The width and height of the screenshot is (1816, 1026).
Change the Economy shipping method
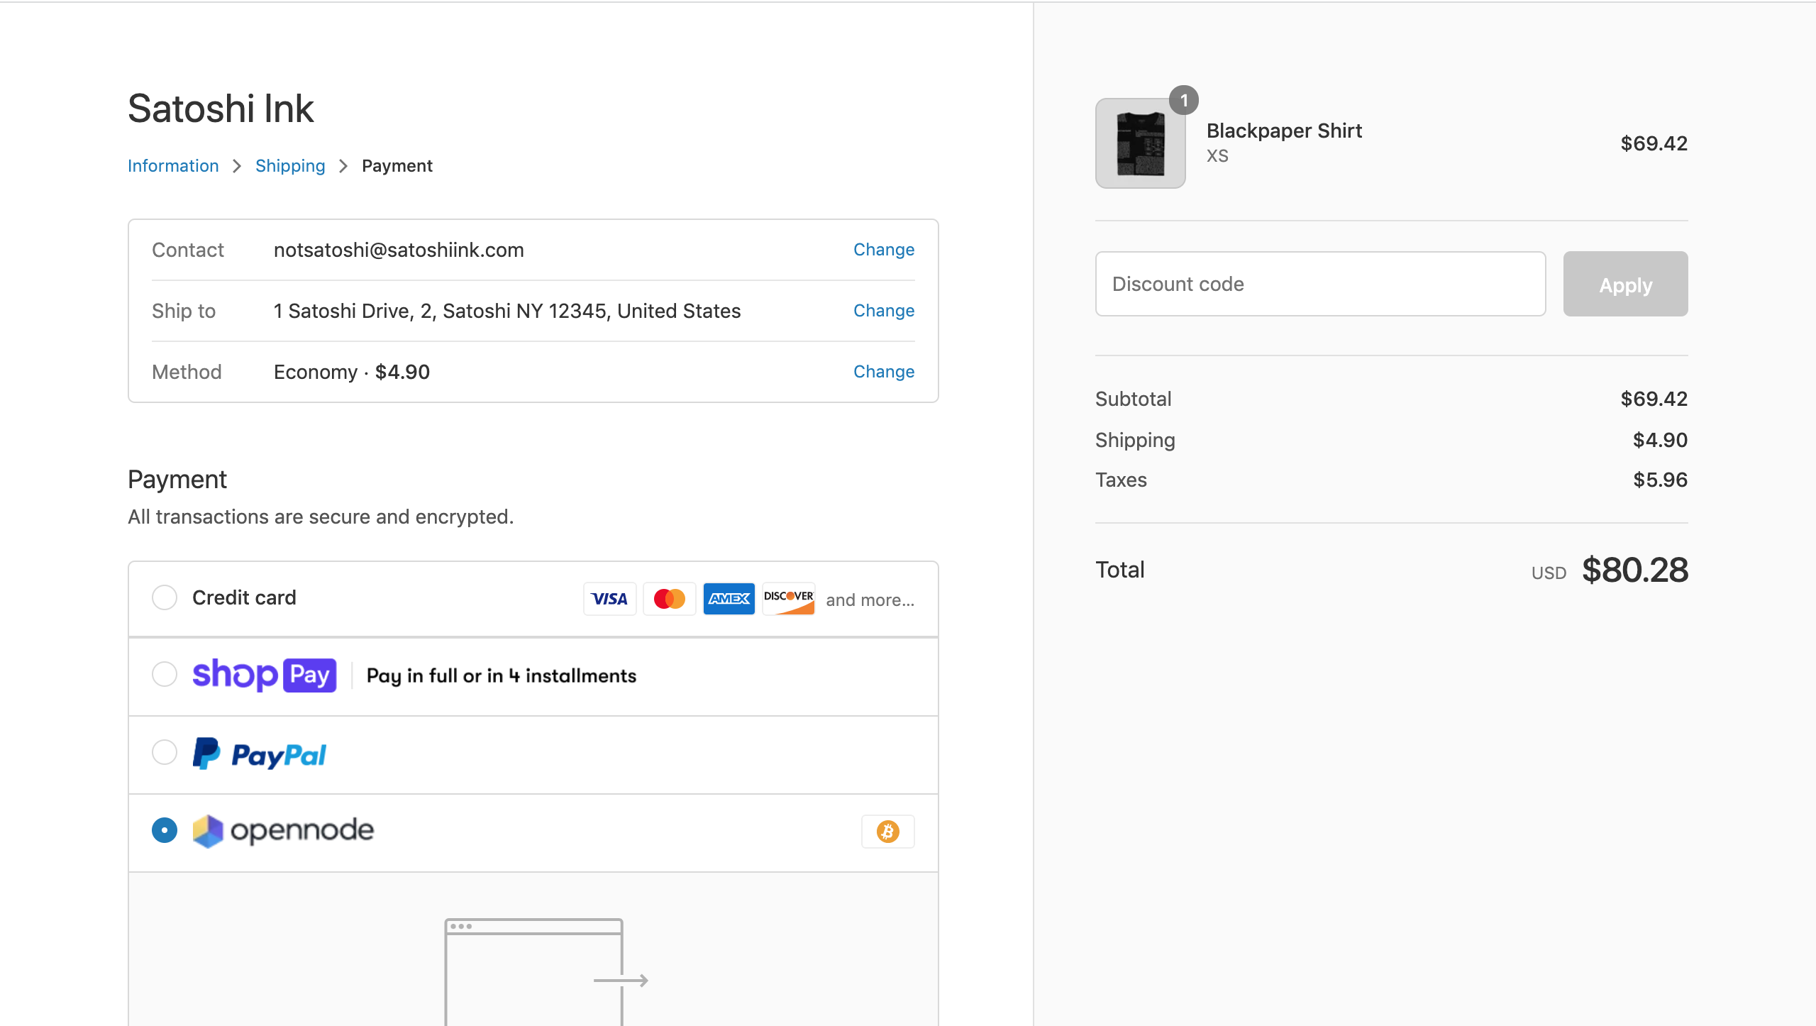883,372
